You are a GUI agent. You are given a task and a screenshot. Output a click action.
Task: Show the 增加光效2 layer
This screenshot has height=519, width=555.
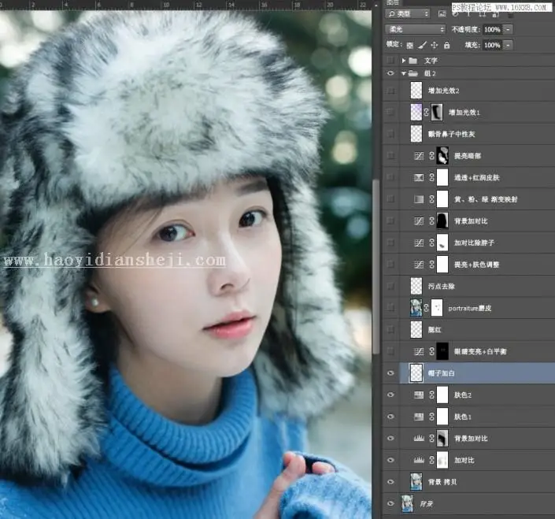coord(390,91)
